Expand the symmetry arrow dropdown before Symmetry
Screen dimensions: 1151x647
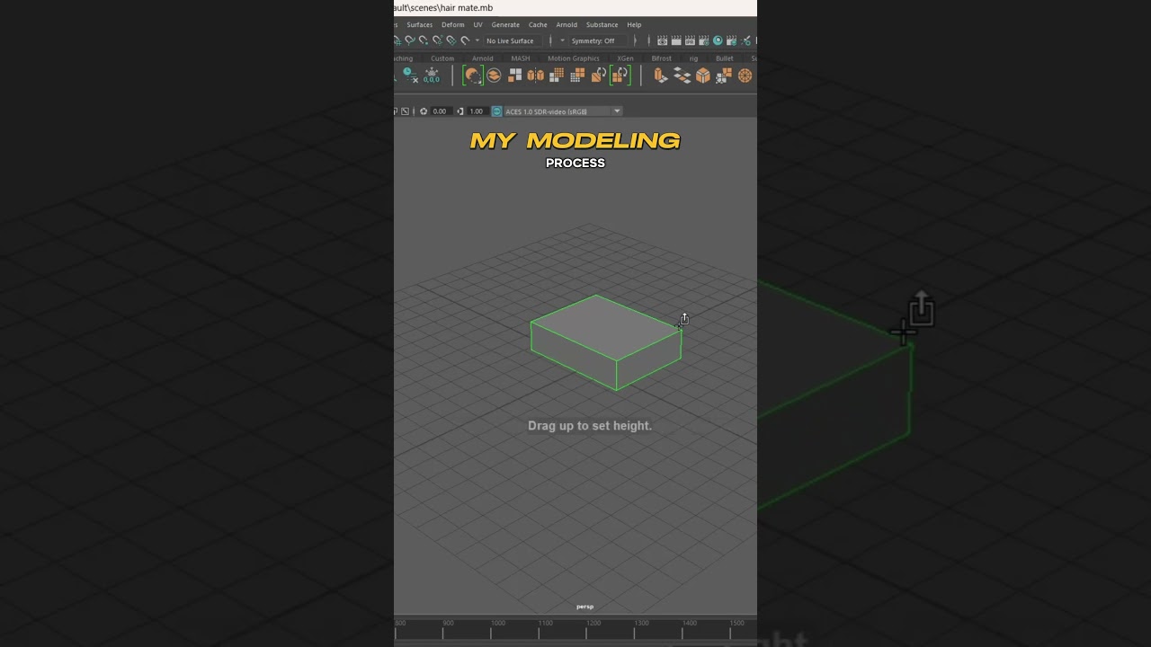click(x=562, y=40)
